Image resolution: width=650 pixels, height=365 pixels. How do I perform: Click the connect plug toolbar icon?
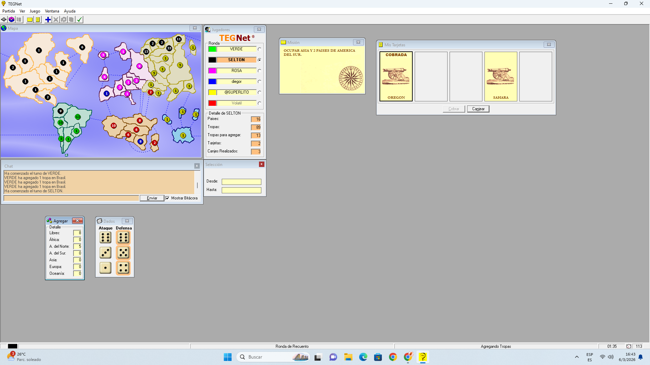[x=4, y=20]
